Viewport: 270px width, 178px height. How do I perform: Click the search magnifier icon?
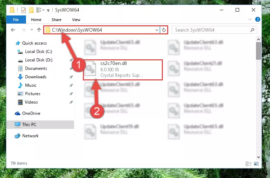(252, 30)
